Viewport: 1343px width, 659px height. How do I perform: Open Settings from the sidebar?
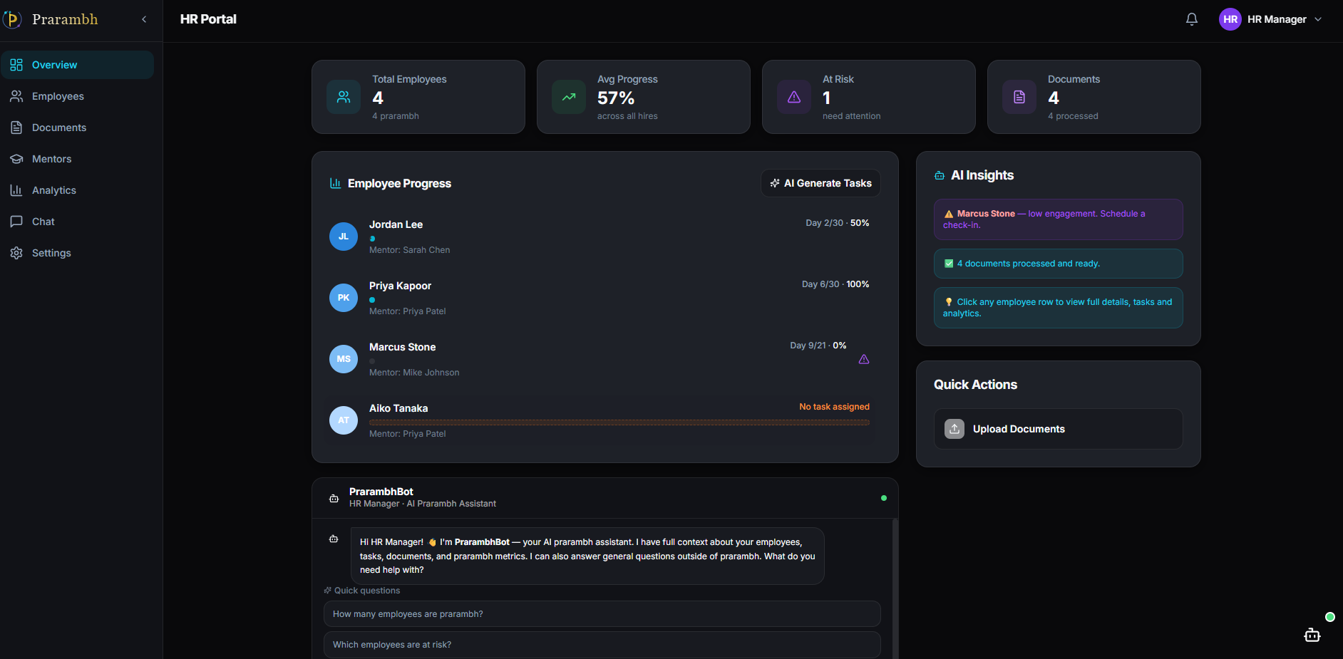tap(77, 253)
